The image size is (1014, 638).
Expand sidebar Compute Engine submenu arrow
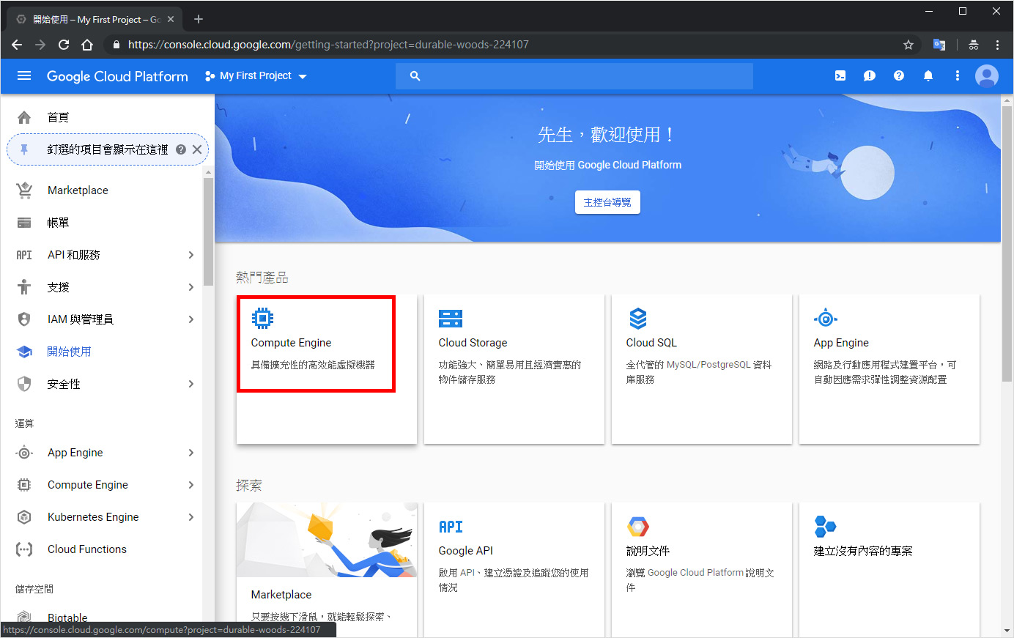pyautogui.click(x=190, y=485)
